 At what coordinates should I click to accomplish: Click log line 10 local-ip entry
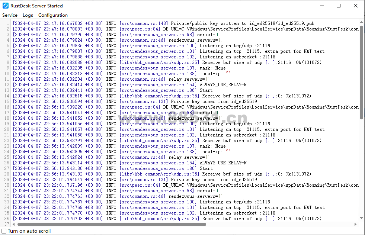point(122,74)
